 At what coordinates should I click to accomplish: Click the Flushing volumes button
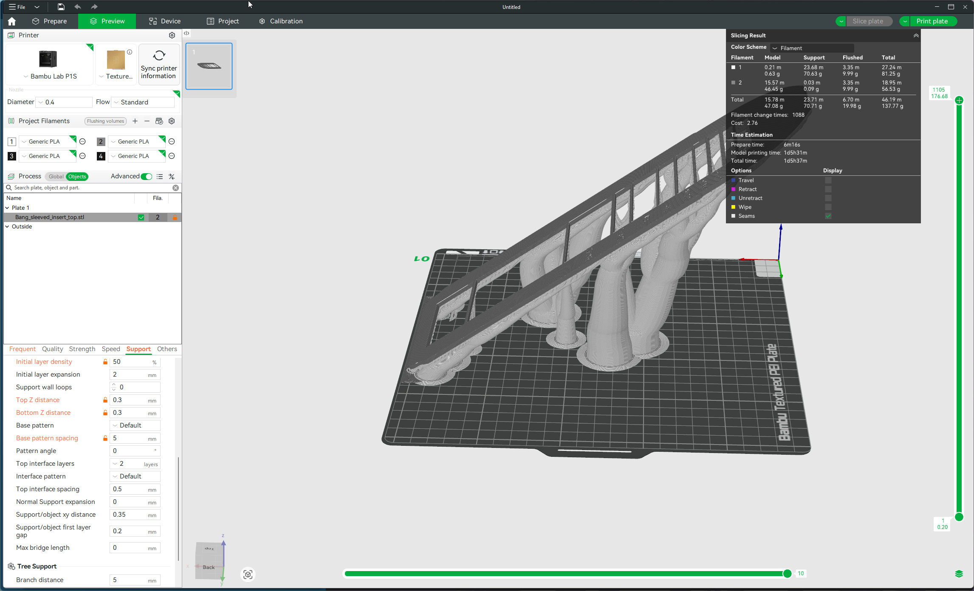[105, 121]
